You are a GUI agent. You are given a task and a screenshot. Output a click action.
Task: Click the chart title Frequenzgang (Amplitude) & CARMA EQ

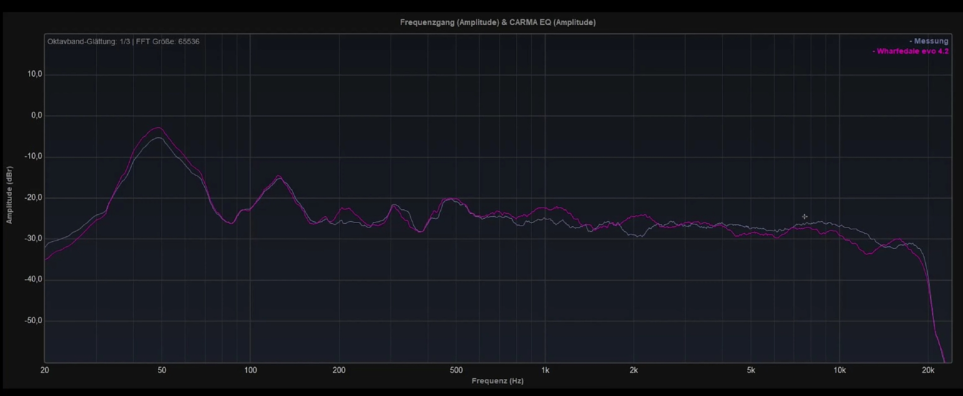[x=498, y=22]
